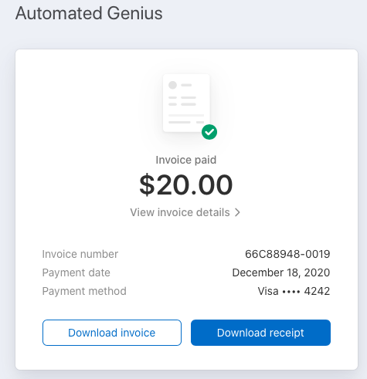Click the Download invoice button
This screenshot has width=367, height=379.
112,333
